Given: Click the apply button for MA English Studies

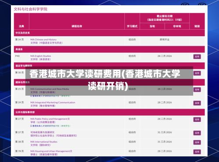Looking at the screenshot, I should click(x=197, y=57).
